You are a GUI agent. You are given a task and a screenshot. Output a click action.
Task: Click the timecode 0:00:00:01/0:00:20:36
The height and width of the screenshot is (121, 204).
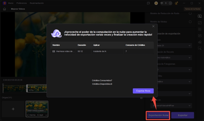[x=13, y=80]
